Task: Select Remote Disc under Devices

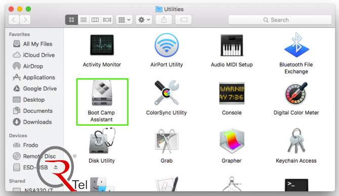Action: [x=34, y=156]
